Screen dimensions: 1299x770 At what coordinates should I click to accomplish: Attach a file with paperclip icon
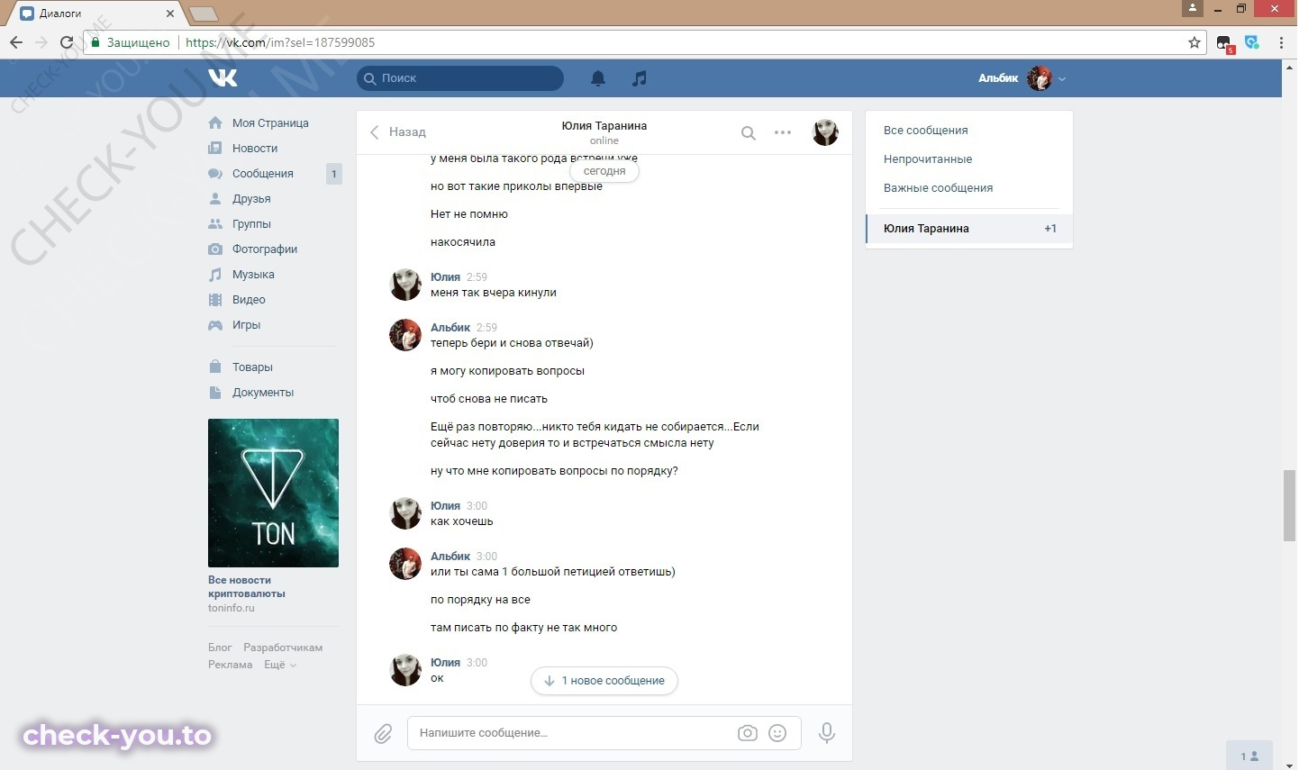click(x=384, y=733)
